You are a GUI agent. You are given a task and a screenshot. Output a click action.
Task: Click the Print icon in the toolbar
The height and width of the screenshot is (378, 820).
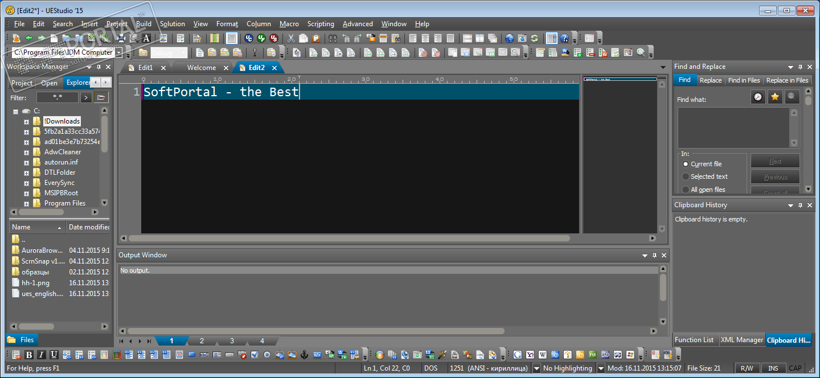pyautogui.click(x=121, y=38)
